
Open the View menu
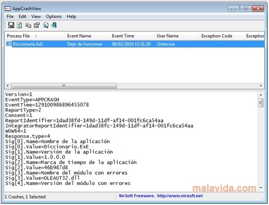click(x=36, y=17)
